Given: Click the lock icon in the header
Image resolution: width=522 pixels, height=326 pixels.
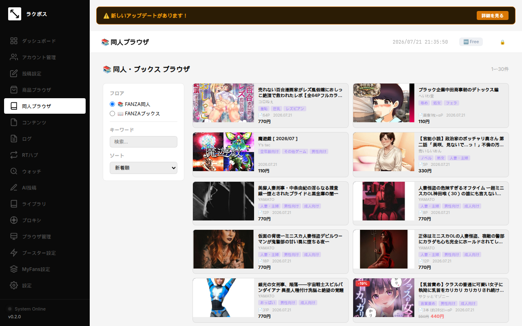Looking at the screenshot, I should point(502,42).
